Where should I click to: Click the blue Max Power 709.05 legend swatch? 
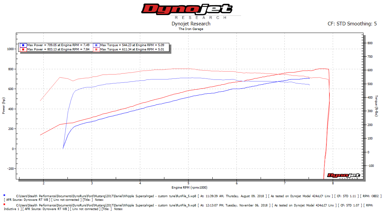[x=23, y=45]
